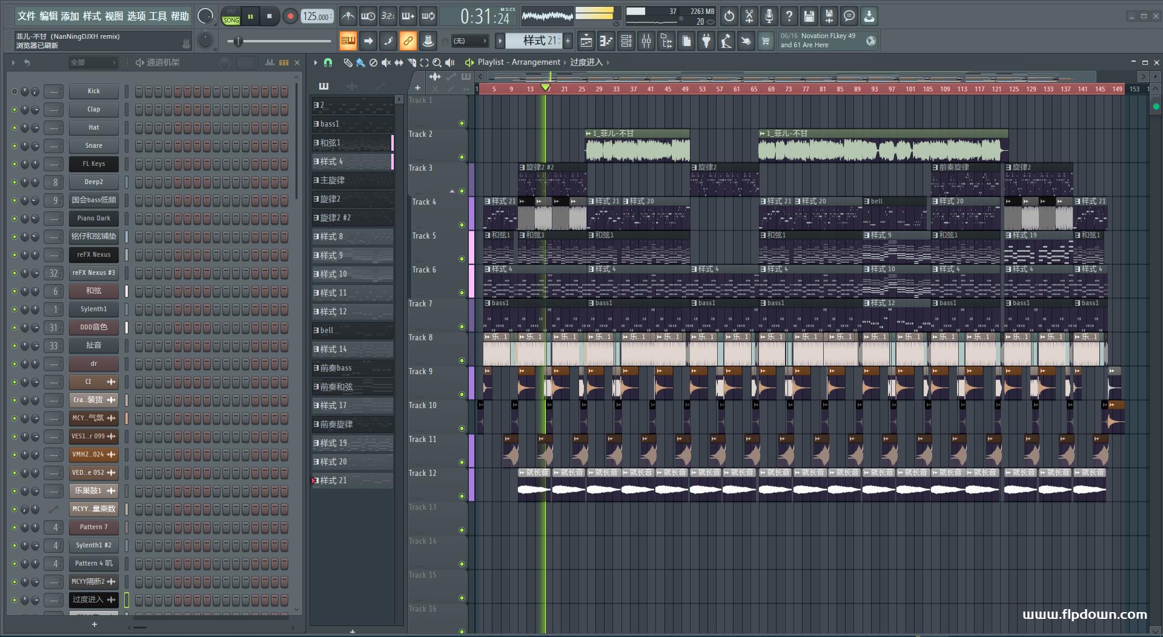This screenshot has height=637, width=1163.
Task: Open the playlist view button
Action: click(586, 41)
